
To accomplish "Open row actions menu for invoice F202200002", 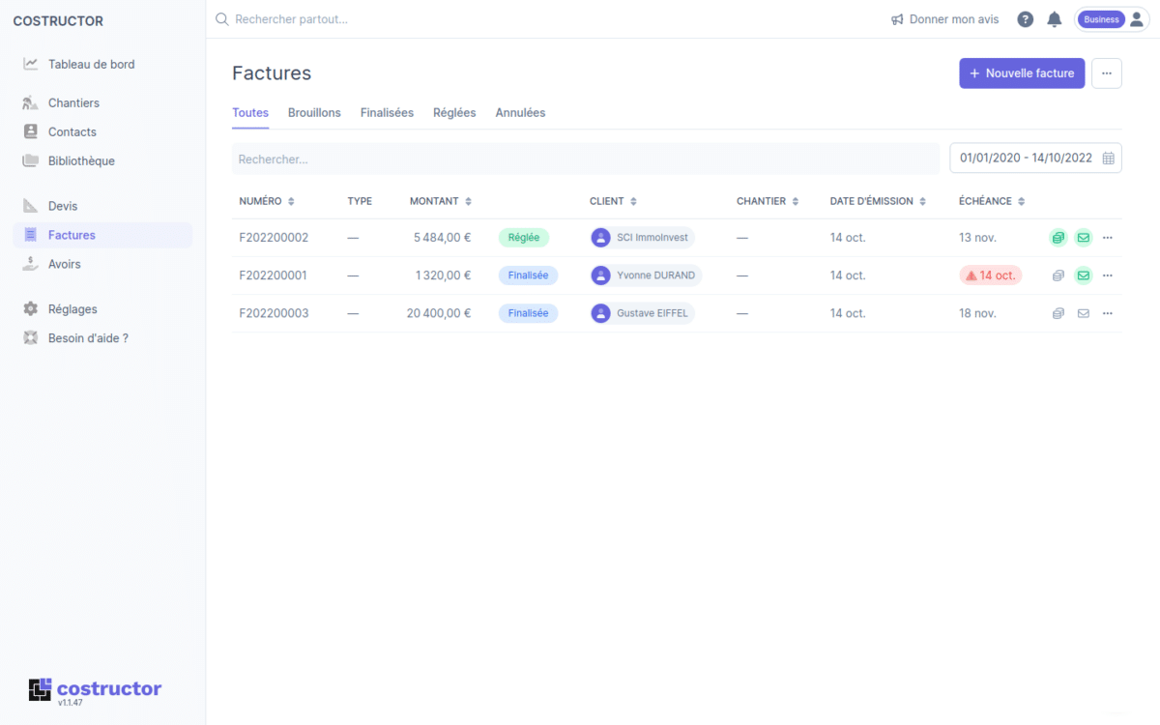I will coord(1108,238).
